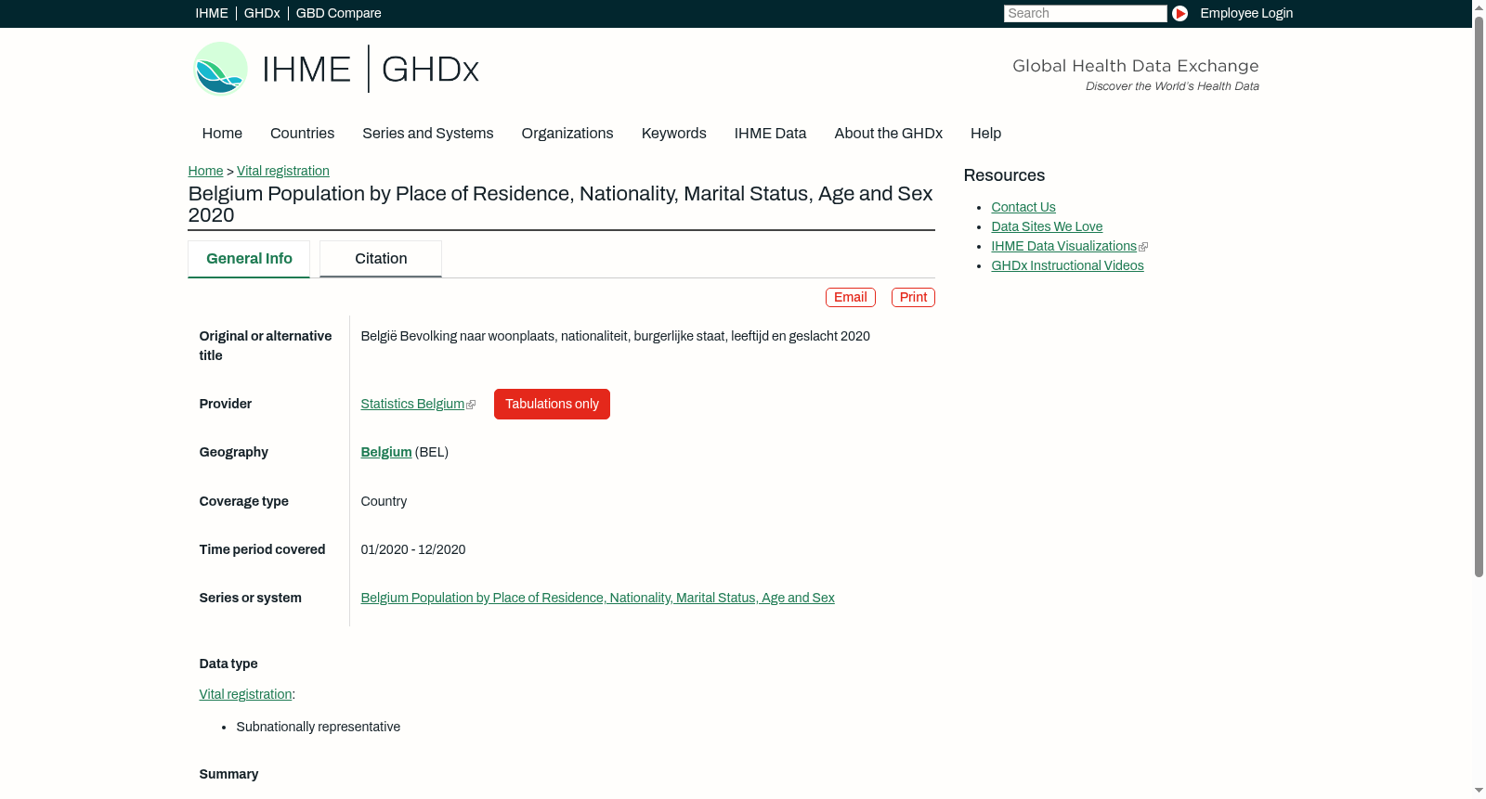Click the Subnationally representative list item

click(319, 727)
